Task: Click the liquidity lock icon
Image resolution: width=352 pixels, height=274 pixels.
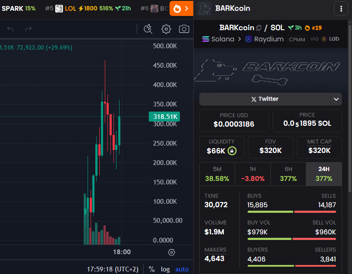Action: tap(232, 151)
